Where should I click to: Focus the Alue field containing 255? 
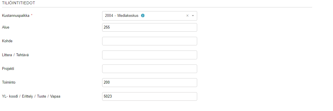coord(150,27)
